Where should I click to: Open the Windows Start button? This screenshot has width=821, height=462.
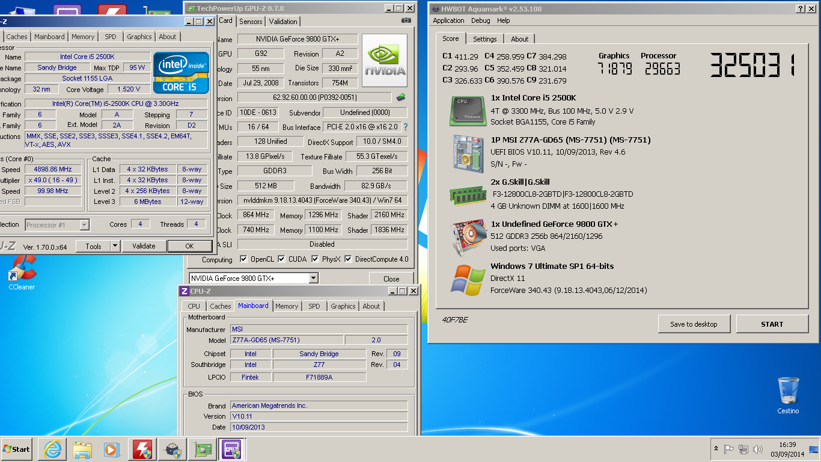[x=16, y=449]
